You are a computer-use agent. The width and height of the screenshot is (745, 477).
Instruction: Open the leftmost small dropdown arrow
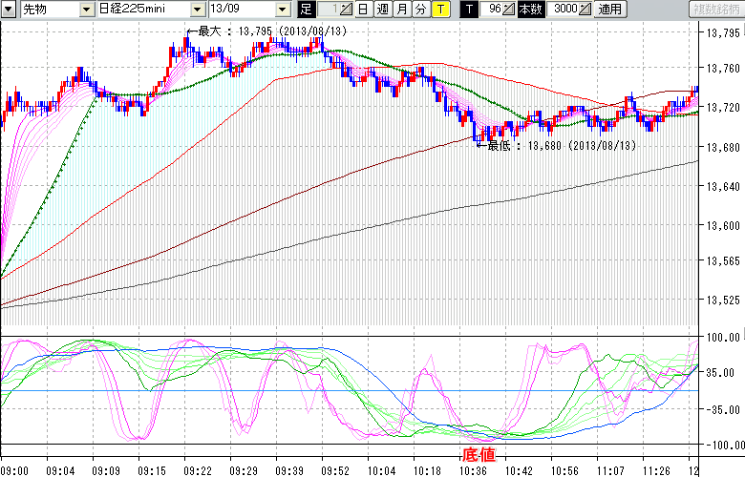point(8,9)
